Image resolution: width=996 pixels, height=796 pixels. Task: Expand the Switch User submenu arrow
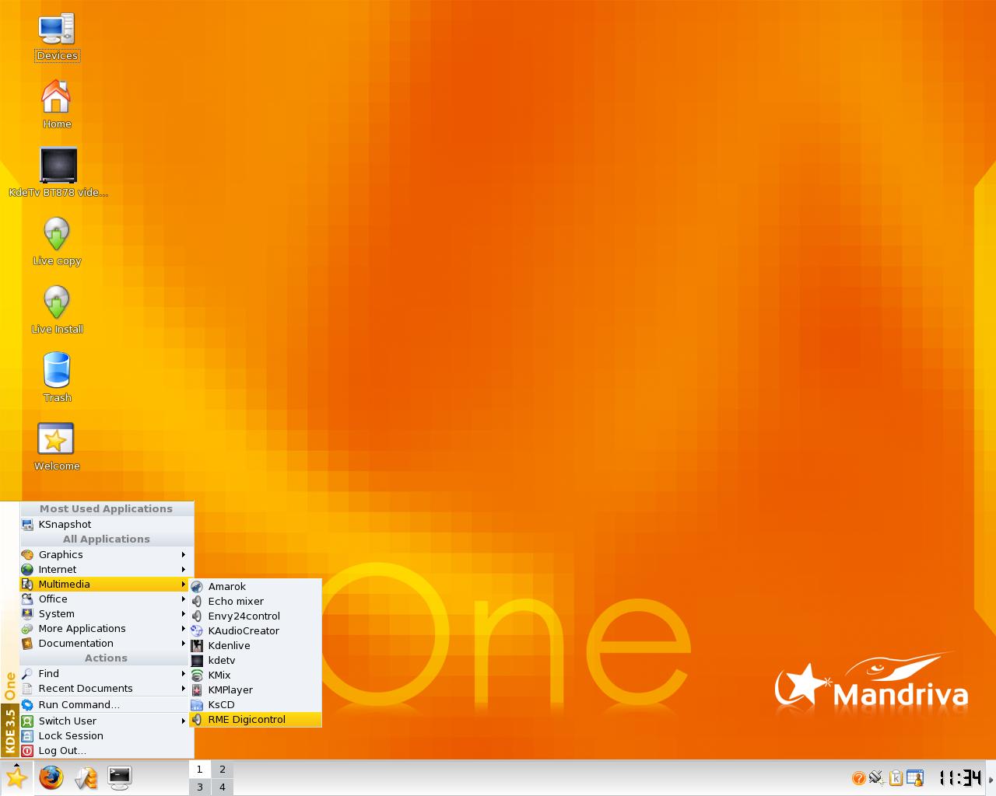coord(184,721)
